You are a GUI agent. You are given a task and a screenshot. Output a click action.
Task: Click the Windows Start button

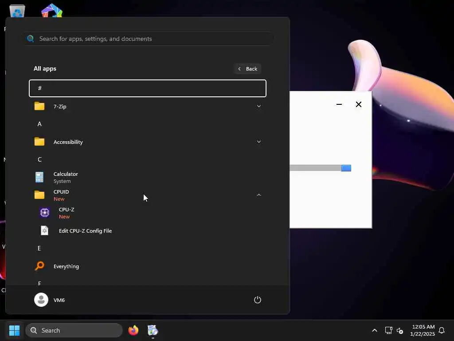click(x=15, y=330)
